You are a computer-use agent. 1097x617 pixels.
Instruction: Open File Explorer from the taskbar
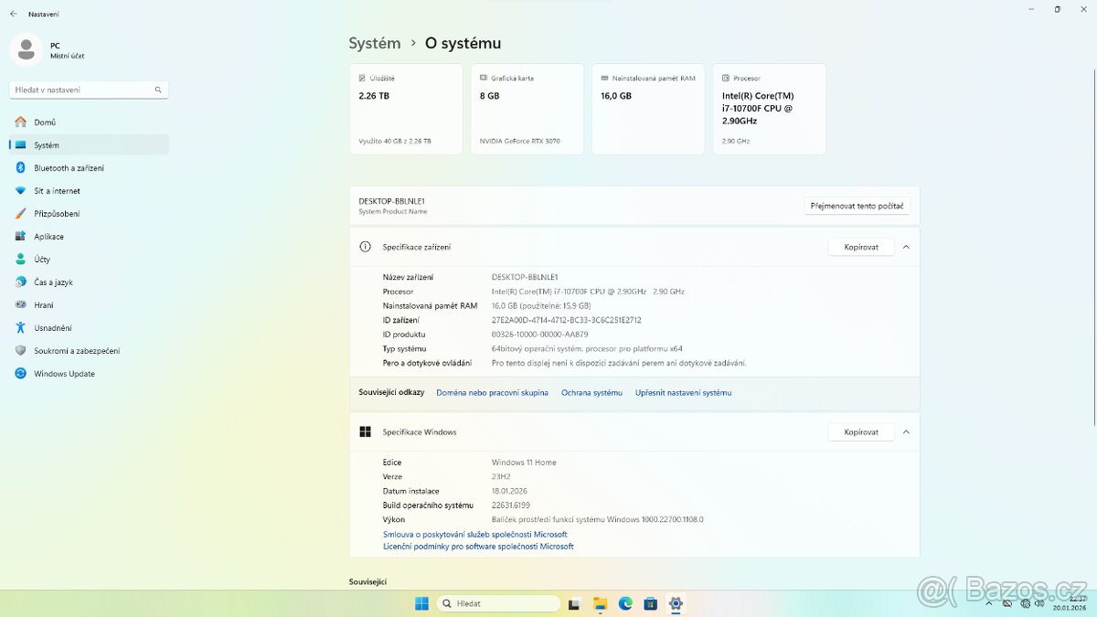[600, 603]
